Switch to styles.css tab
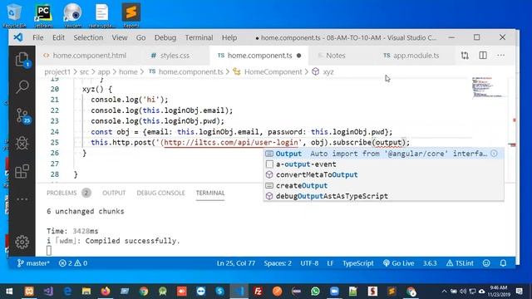The image size is (532, 299). tap(170, 56)
